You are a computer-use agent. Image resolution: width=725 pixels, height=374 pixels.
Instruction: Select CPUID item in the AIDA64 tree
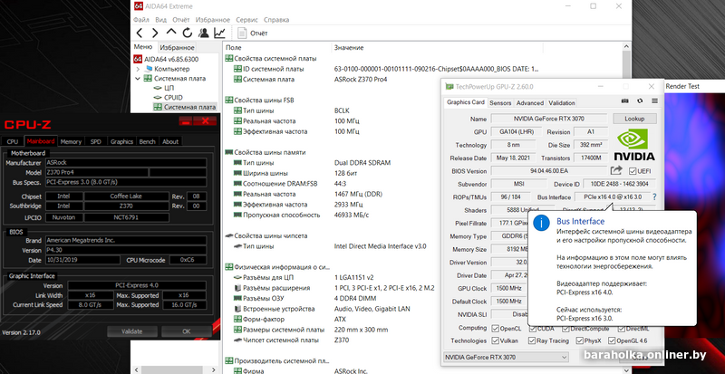tap(174, 97)
